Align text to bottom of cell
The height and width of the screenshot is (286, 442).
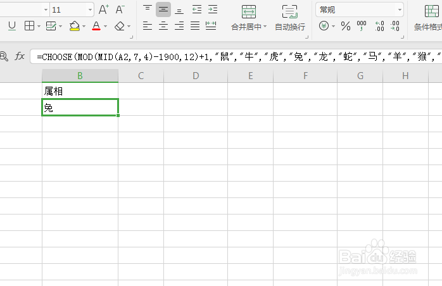coord(179,9)
